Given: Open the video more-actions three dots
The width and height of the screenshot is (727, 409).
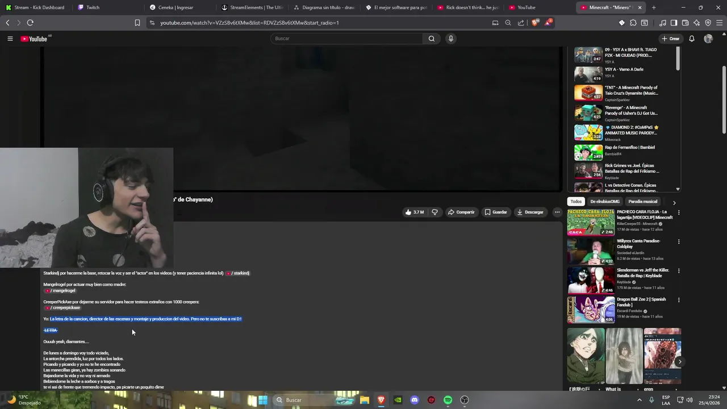Looking at the screenshot, I should click(x=557, y=212).
